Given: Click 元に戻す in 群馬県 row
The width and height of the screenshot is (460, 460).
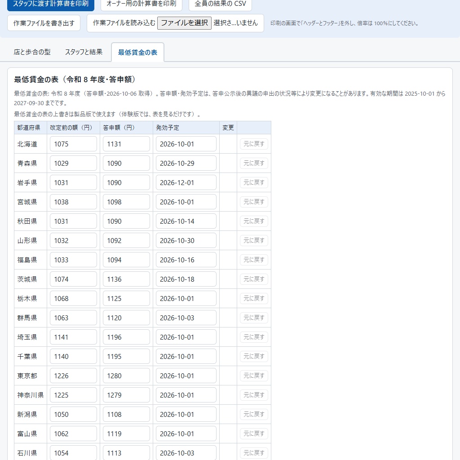Looking at the screenshot, I should pyautogui.click(x=254, y=318).
